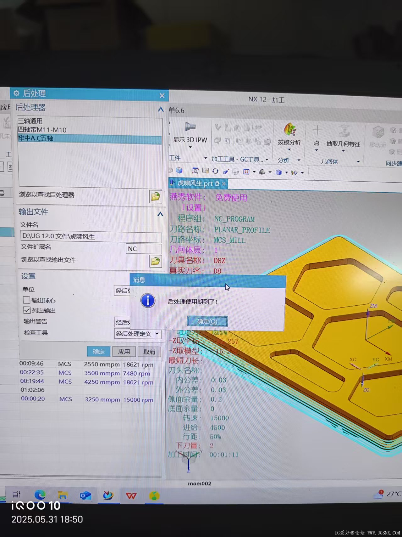Expand the 几何体 group dropdown
The image size is (402, 537).
358,162
